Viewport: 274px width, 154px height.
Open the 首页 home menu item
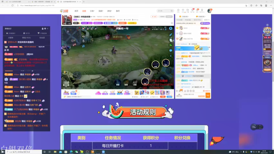(x=76, y=11)
